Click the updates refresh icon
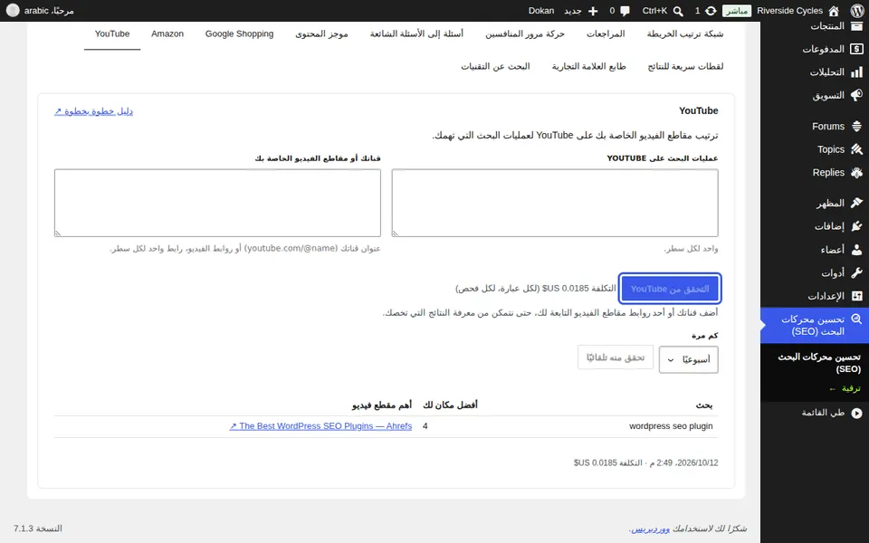This screenshot has width=869, height=543. point(711,11)
